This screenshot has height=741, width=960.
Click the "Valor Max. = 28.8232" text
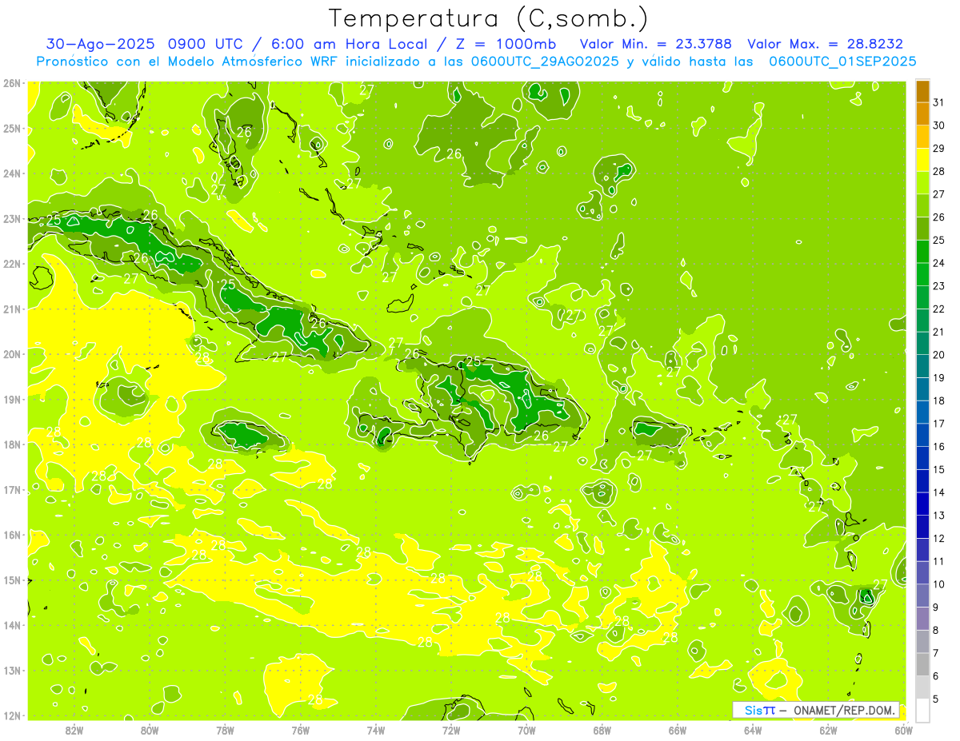coord(826,44)
